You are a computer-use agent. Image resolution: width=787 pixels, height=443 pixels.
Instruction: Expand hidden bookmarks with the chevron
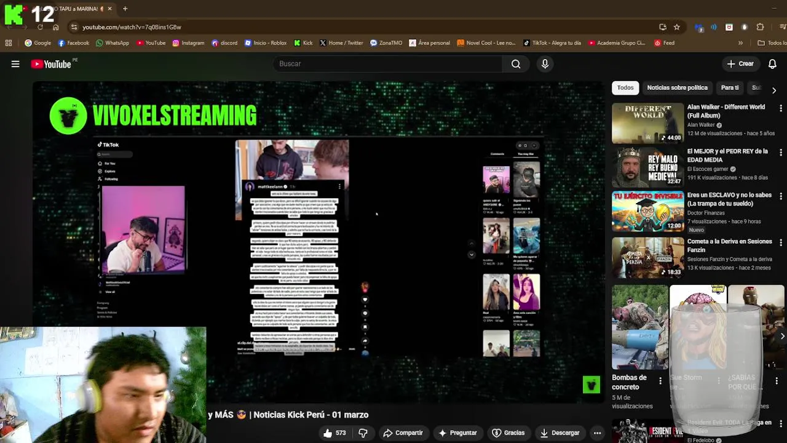(740, 43)
